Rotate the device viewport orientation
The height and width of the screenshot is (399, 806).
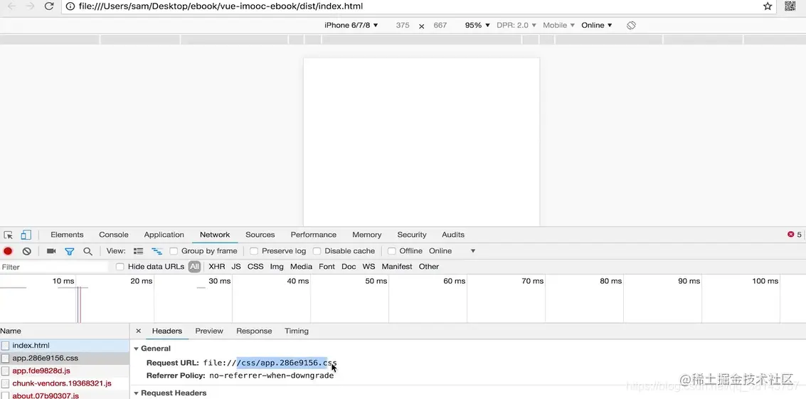tap(631, 25)
